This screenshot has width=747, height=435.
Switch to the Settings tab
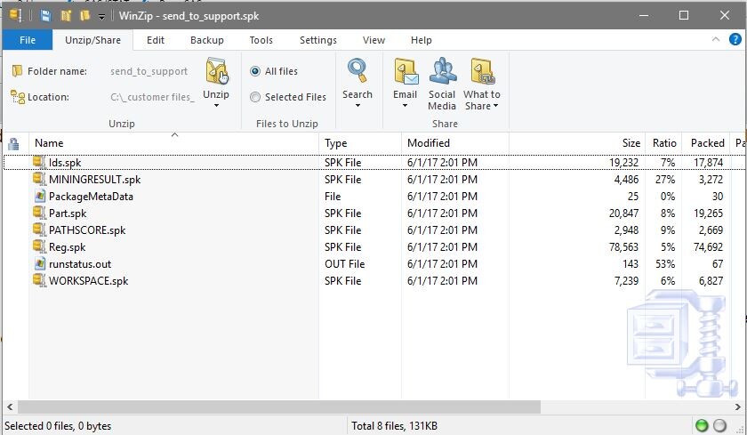click(x=317, y=40)
